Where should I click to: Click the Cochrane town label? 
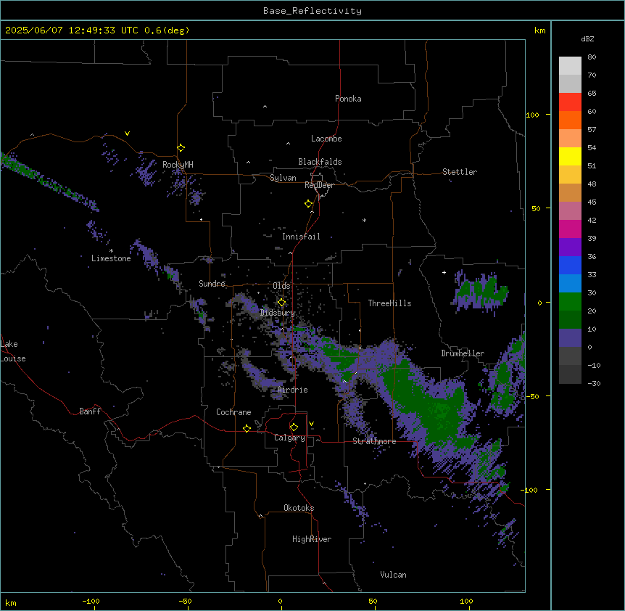(233, 412)
